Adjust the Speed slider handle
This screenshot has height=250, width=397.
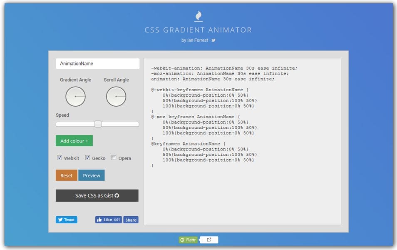pyautogui.click(x=98, y=124)
